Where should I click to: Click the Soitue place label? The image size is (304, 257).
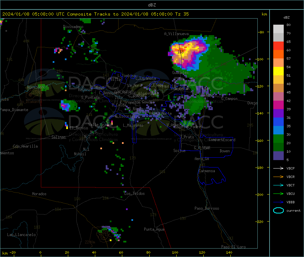pos(179,151)
